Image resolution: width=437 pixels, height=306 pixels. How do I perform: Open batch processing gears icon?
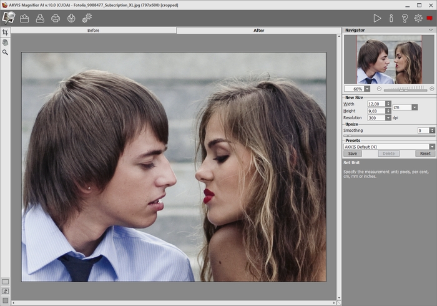(87, 18)
